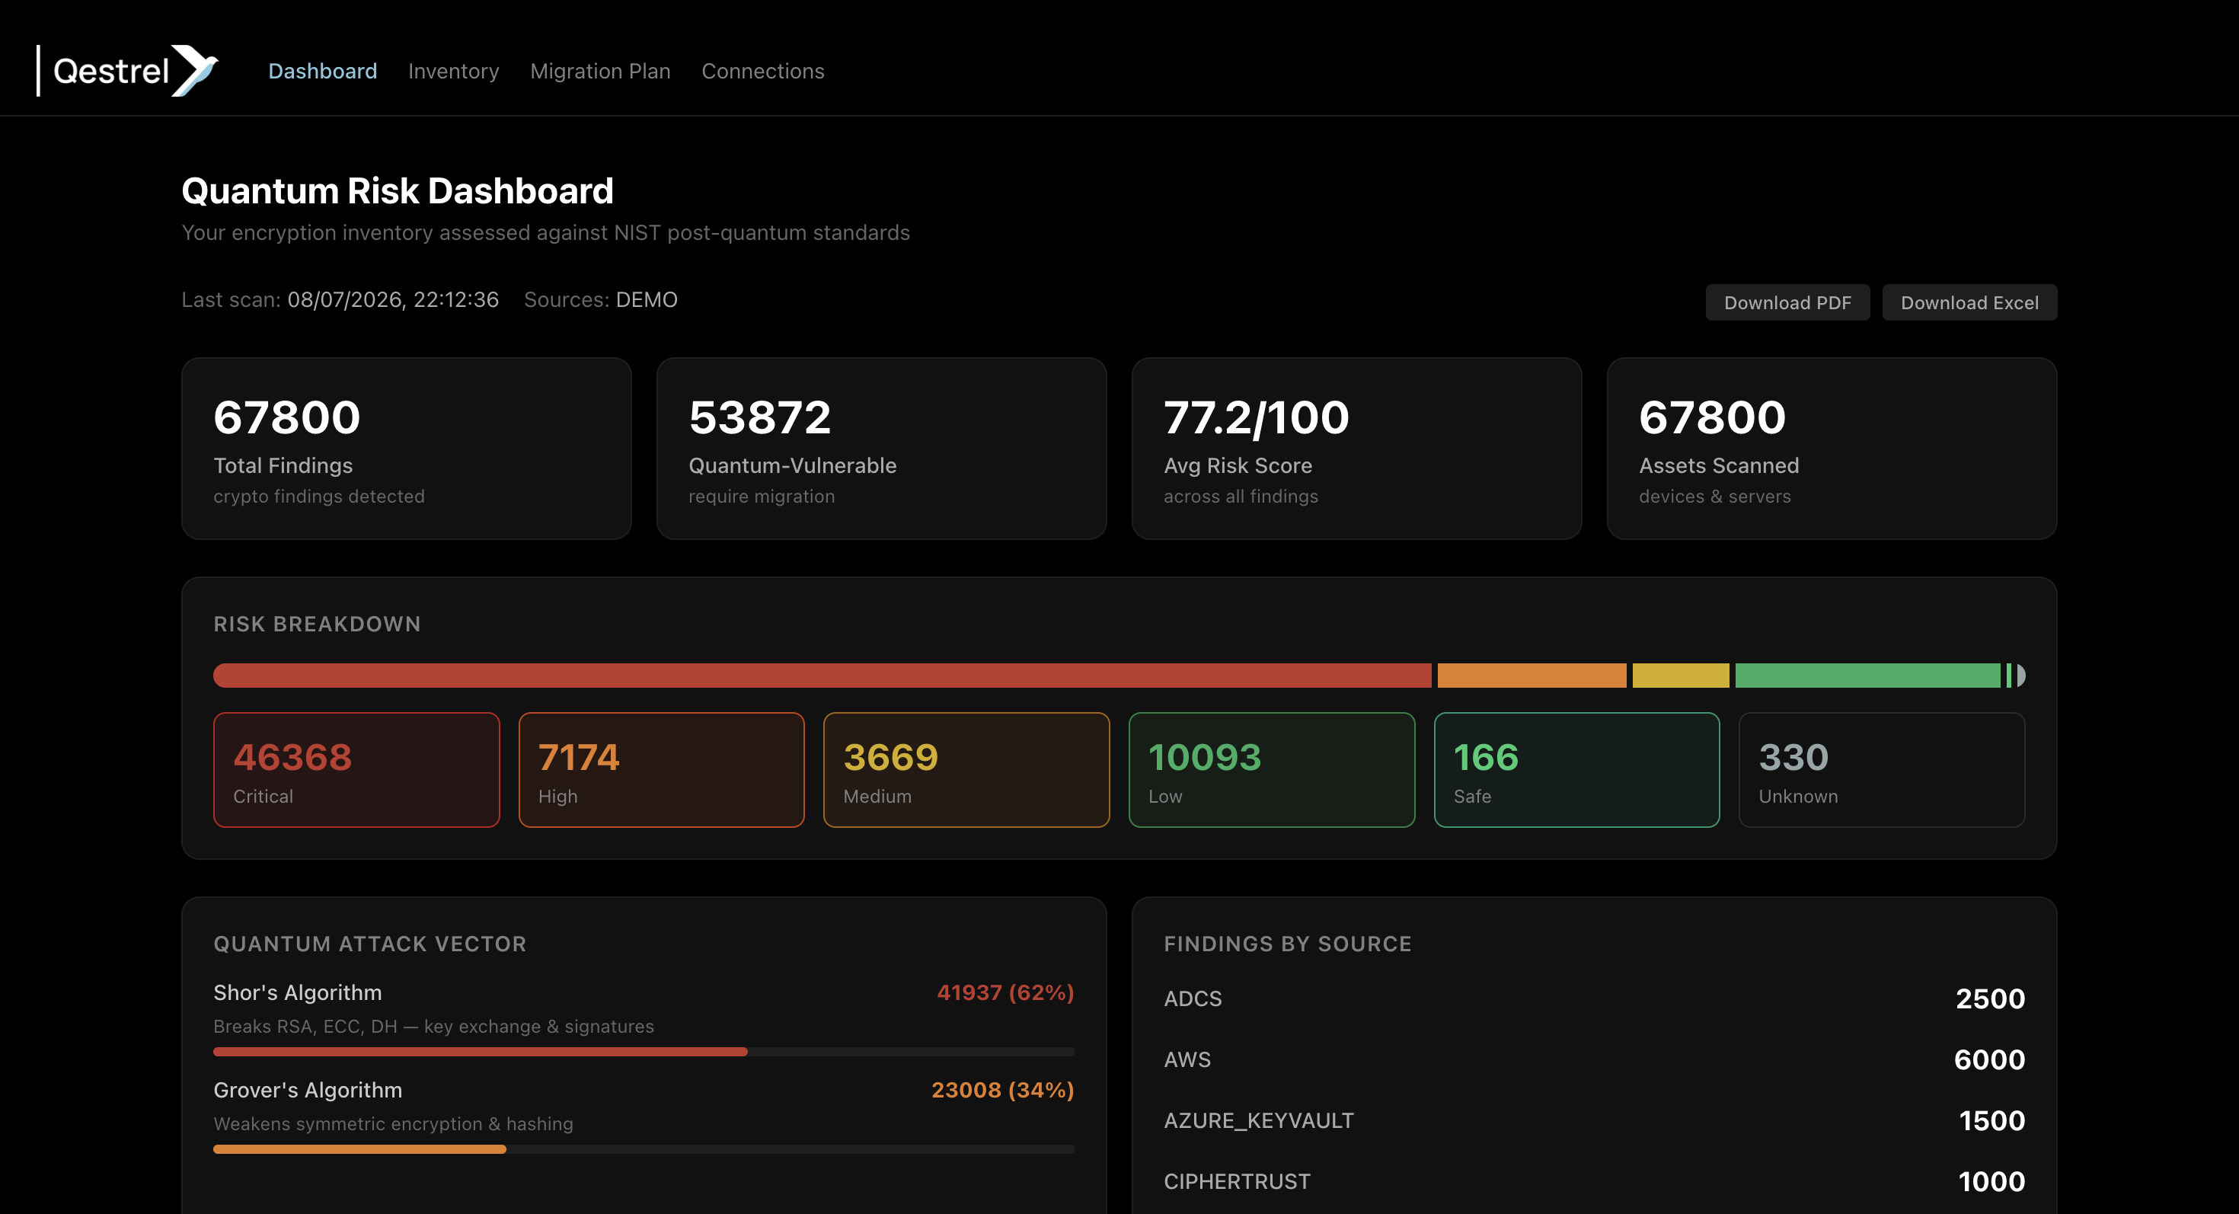Click the RISK BREAKDOWN section title

pos(318,624)
